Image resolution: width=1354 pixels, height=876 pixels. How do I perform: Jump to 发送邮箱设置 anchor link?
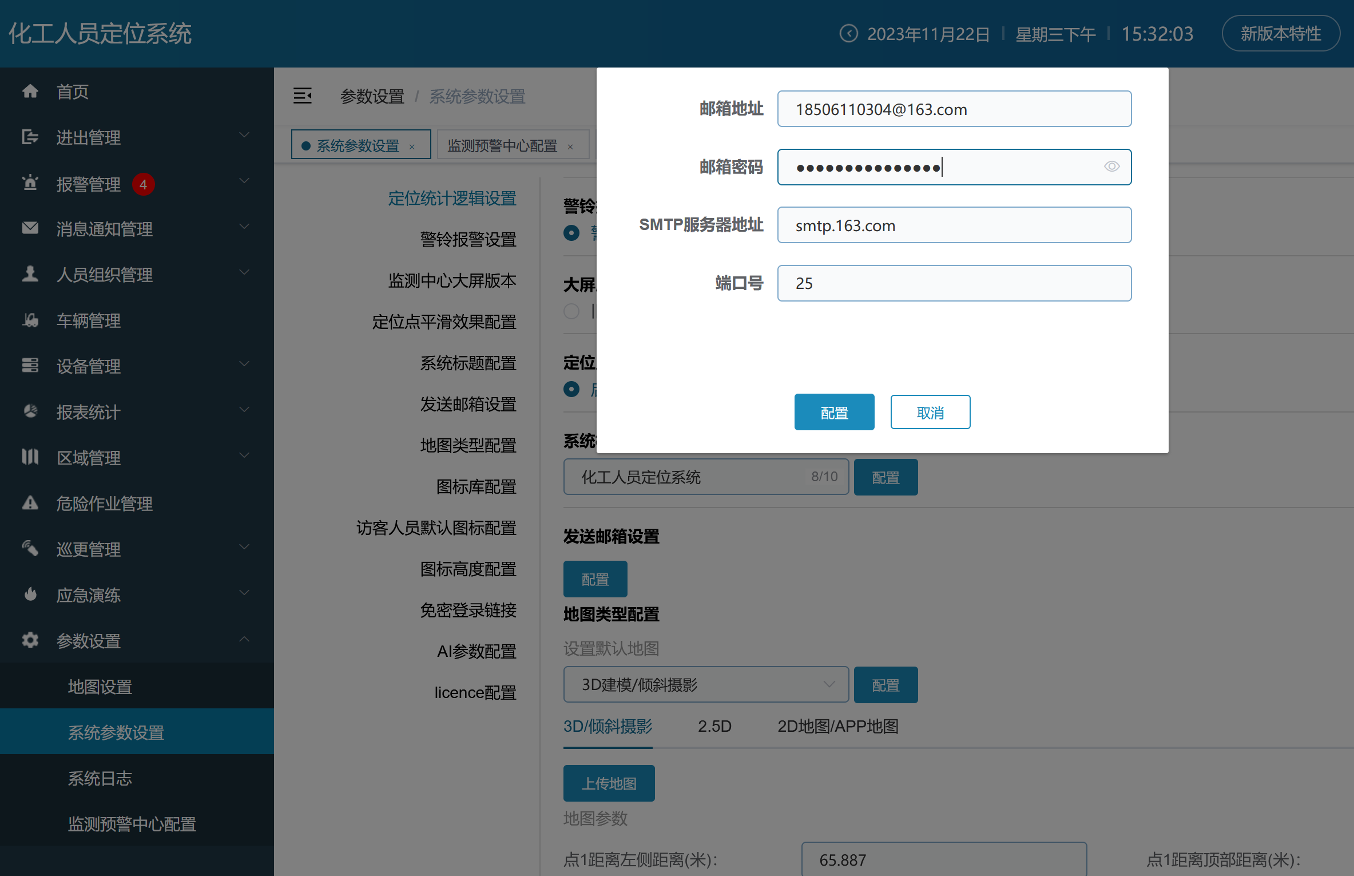coord(468,404)
